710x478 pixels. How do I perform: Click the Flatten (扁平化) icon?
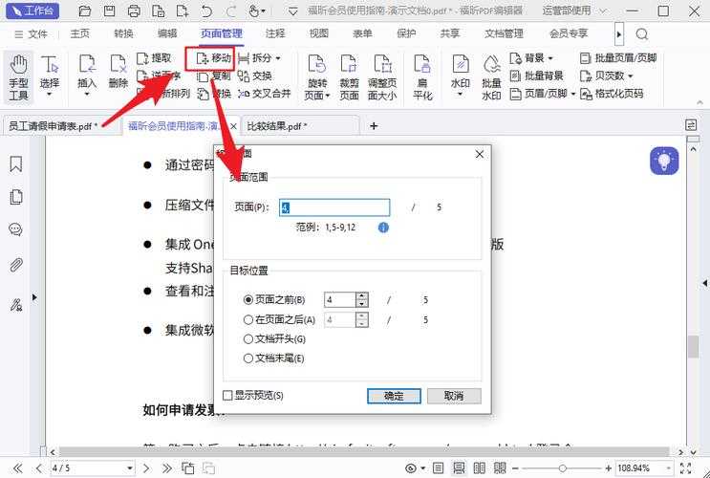click(421, 76)
